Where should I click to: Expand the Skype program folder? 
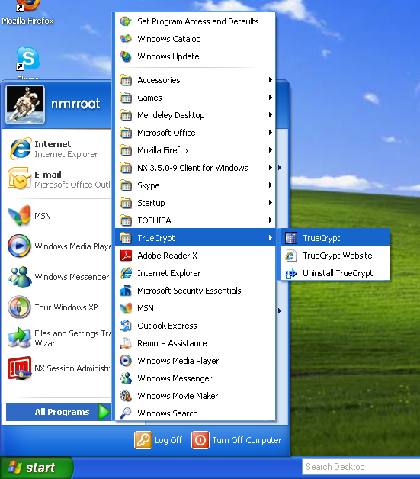coord(195,185)
